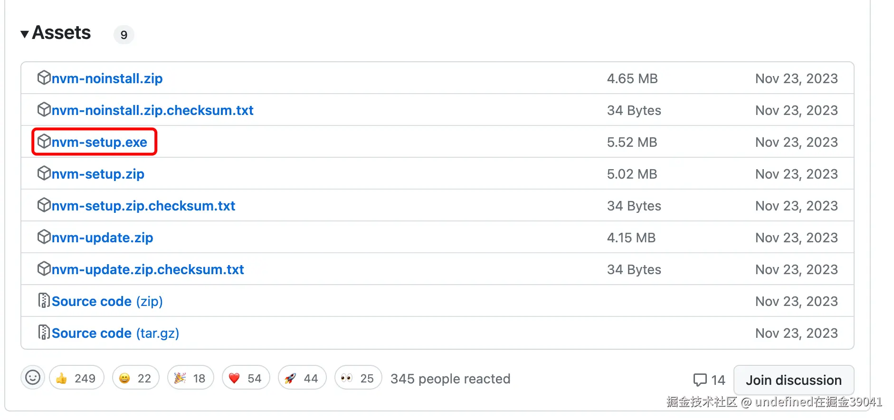Viewport: 894px width, 420px height.
Task: Click the zip file icon beside Source code (zip)
Action: coord(44,301)
